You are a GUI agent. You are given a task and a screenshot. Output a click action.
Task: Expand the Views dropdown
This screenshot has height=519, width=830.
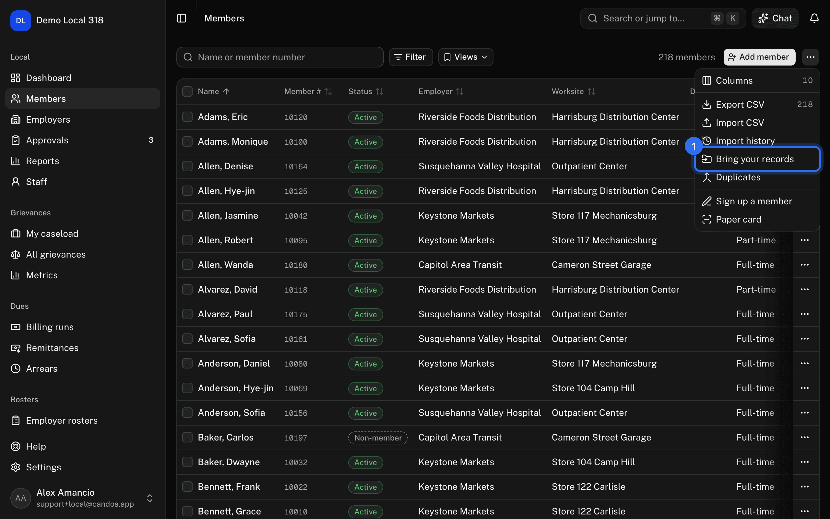[x=466, y=57]
